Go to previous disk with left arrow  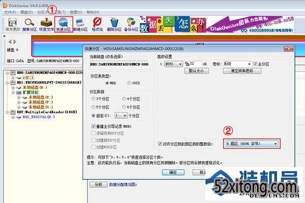[10, 42]
